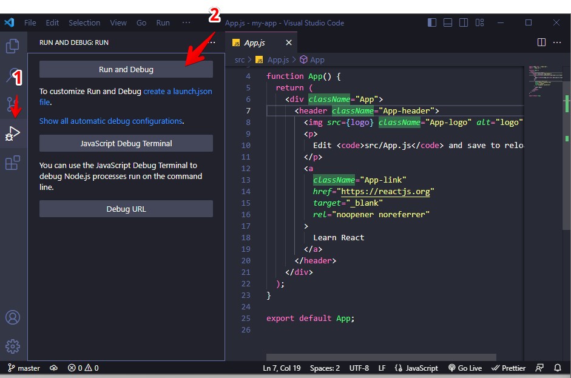Toggle secondary side bar layout icon
The height and width of the screenshot is (378, 571).
(464, 22)
